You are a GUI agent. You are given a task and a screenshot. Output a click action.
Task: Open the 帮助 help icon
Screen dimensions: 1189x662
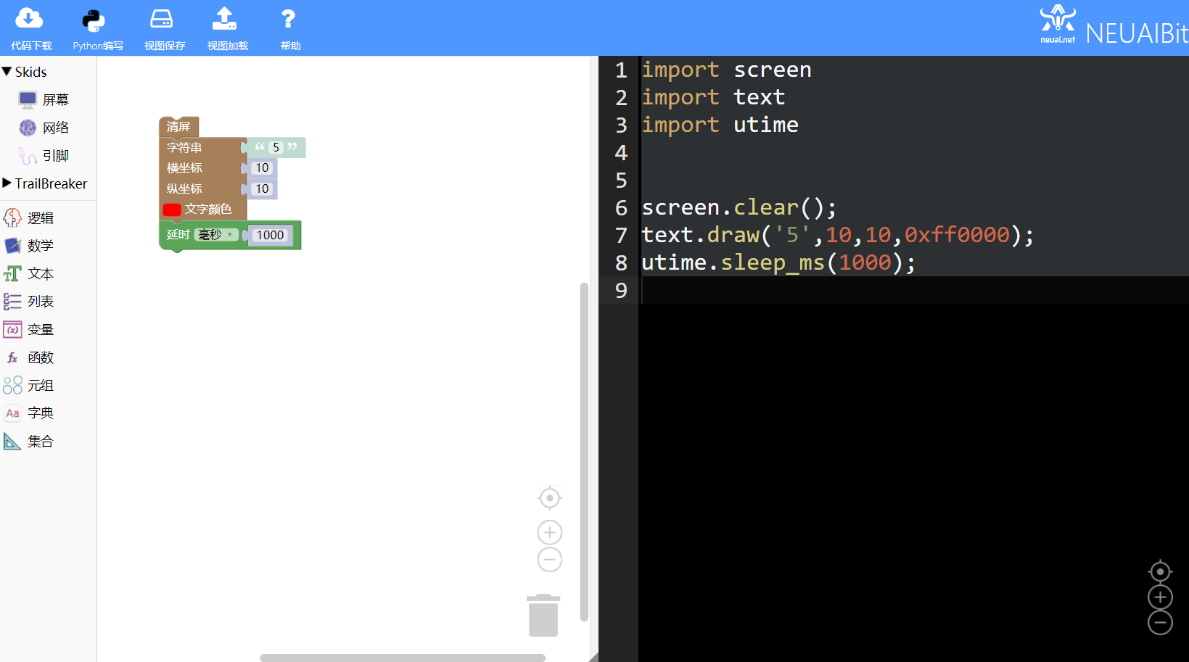(x=288, y=19)
